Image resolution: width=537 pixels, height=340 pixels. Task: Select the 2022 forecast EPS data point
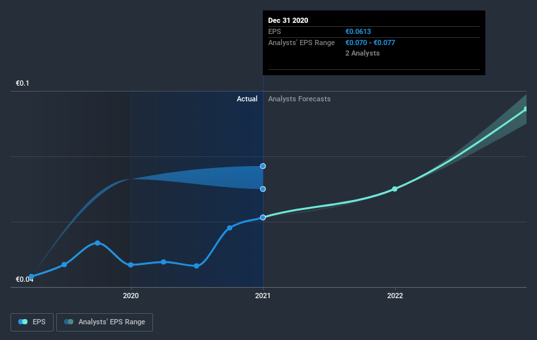394,189
